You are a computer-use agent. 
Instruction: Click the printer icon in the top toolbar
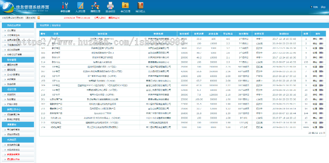(x=110, y=5)
